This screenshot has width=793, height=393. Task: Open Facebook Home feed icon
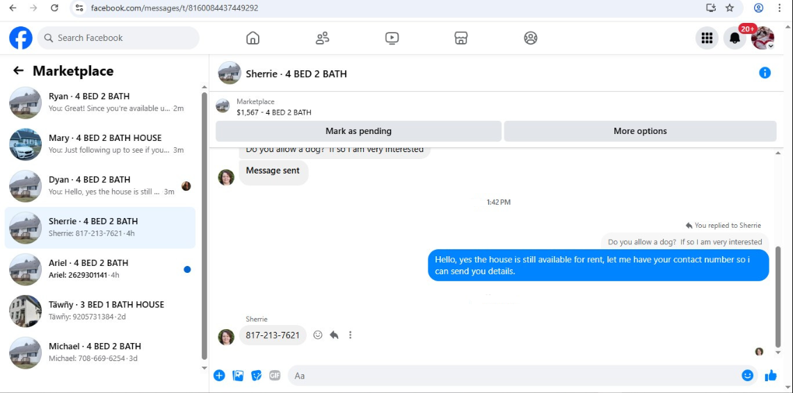point(253,38)
